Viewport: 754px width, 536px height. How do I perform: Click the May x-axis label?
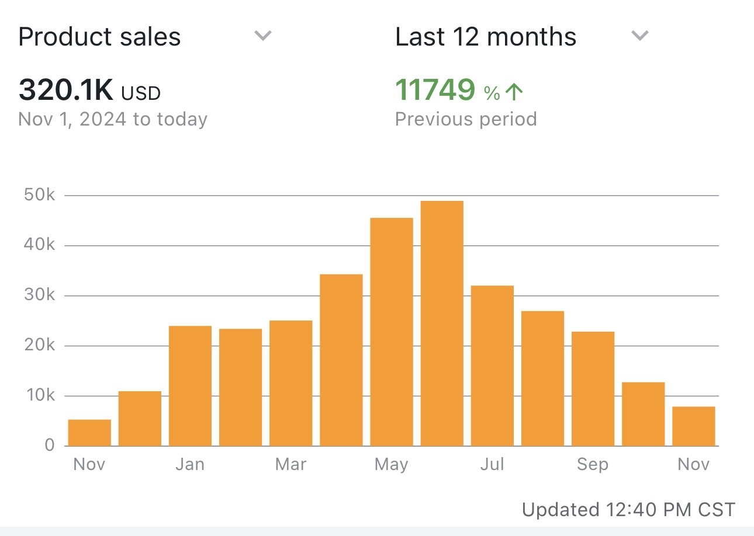(x=391, y=464)
